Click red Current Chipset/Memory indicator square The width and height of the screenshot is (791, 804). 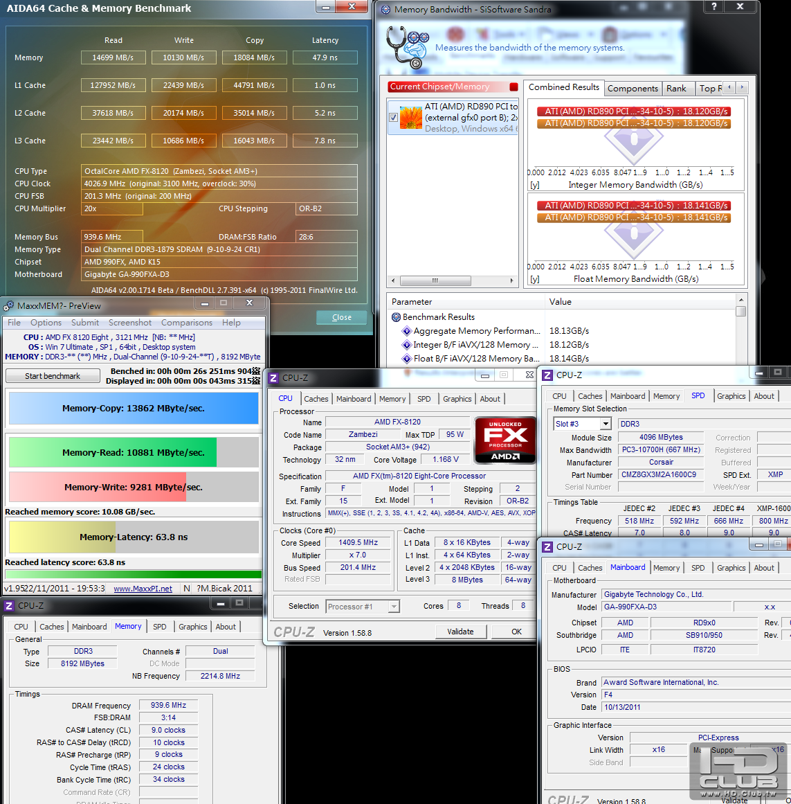coord(513,87)
